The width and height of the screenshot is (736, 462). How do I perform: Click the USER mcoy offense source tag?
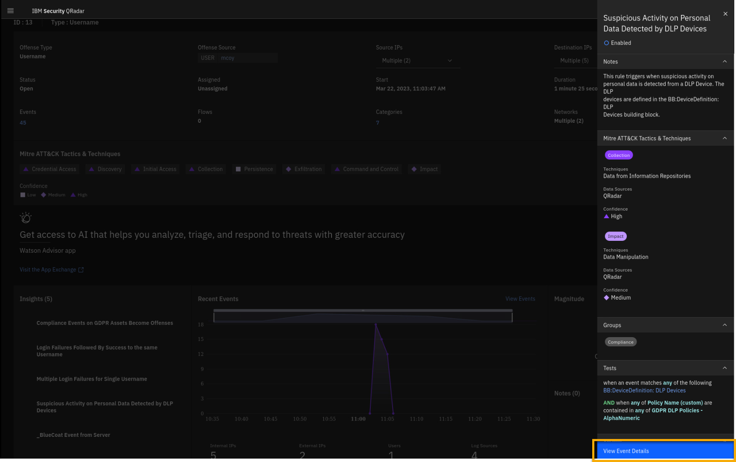237,58
